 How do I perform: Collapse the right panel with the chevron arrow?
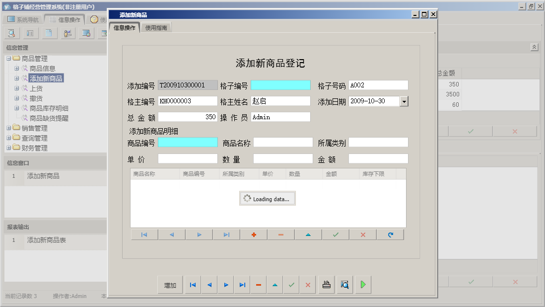coord(535,46)
